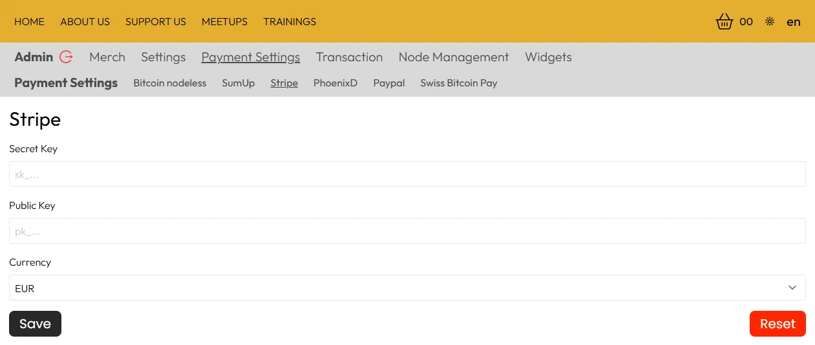
Task: Open the TRAININGS page
Action: click(290, 22)
